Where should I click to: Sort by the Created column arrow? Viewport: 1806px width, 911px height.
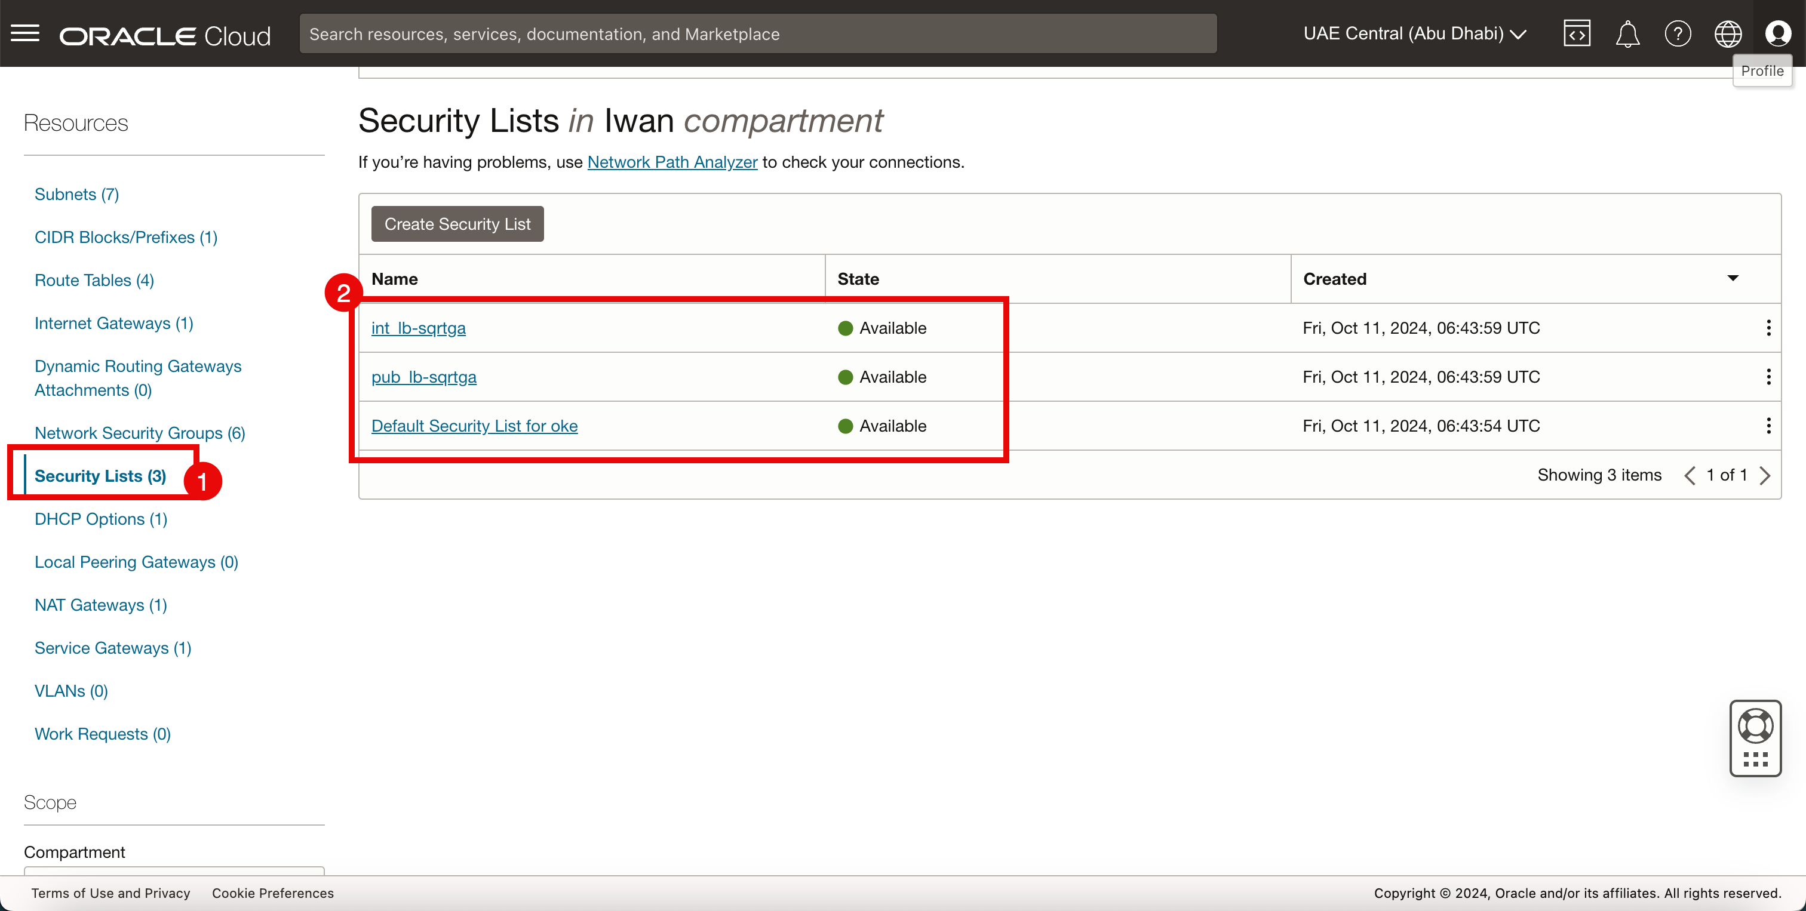tap(1733, 278)
